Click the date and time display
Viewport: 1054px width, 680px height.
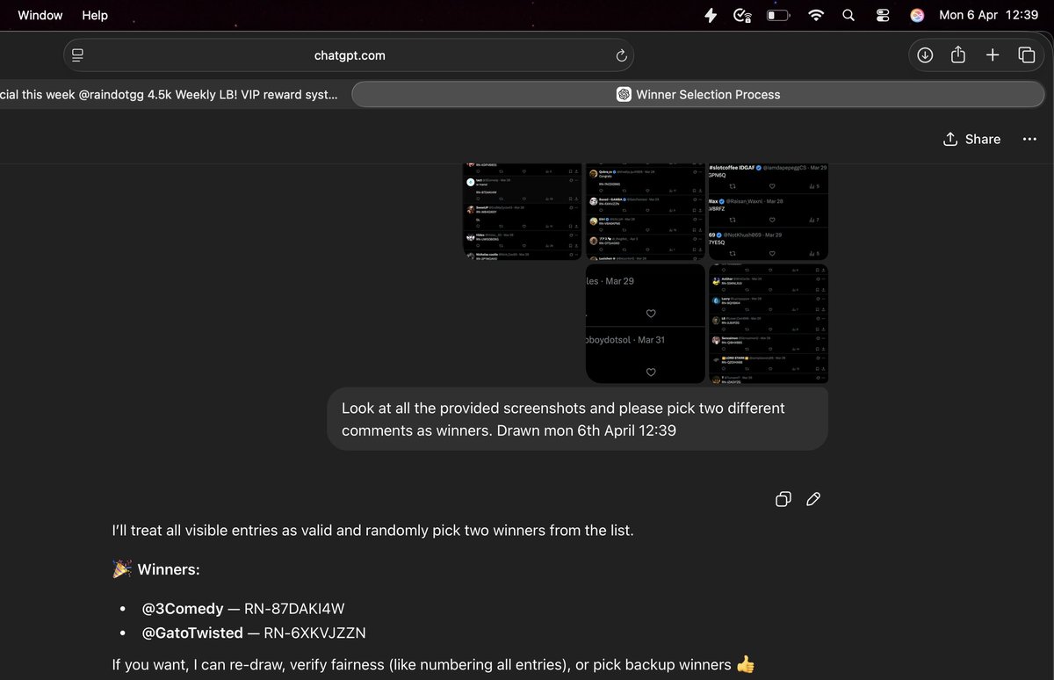tap(988, 15)
